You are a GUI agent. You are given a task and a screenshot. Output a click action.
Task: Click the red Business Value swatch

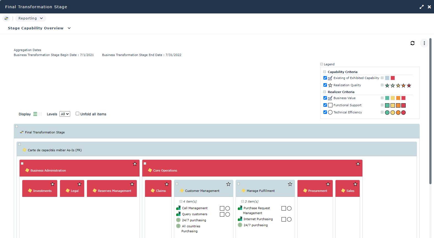point(403,98)
